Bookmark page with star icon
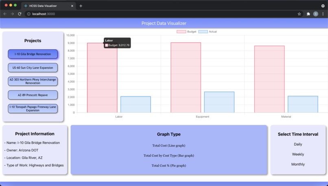Screen dimensions: 328x186 299,14
